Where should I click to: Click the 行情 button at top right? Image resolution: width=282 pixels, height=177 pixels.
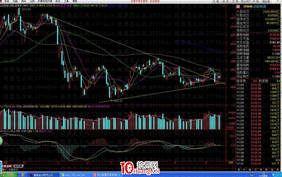216,2
